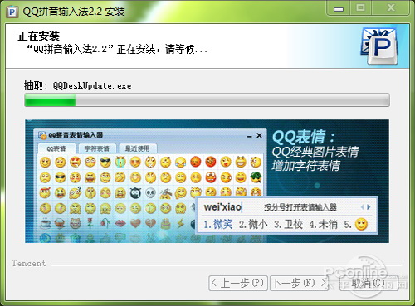This screenshot has width=415, height=306.
Task: Click the 上一步(P) back button
Action: pyautogui.click(x=238, y=283)
